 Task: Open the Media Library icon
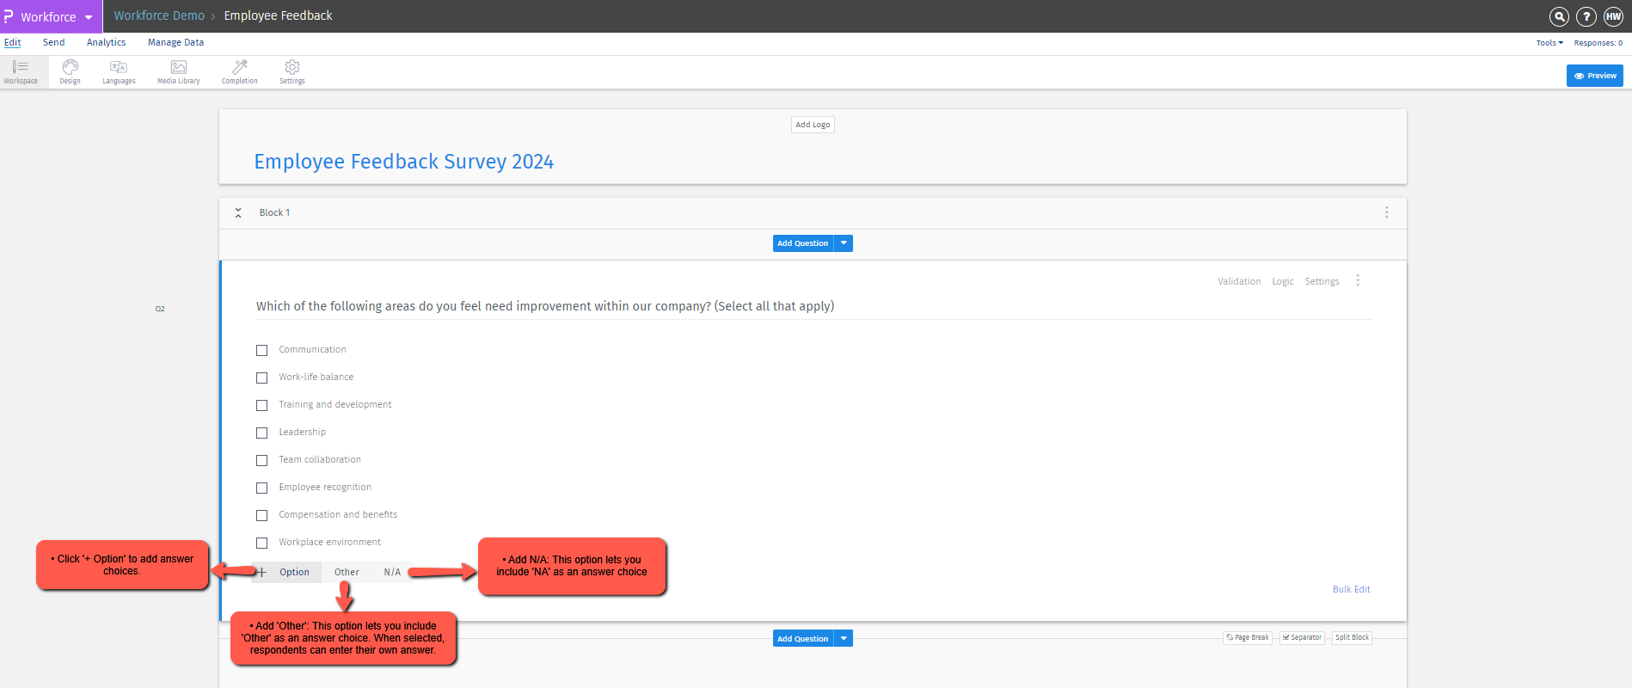[x=178, y=71]
